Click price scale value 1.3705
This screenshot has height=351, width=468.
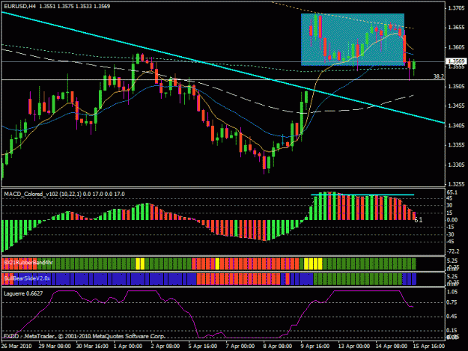456,8
